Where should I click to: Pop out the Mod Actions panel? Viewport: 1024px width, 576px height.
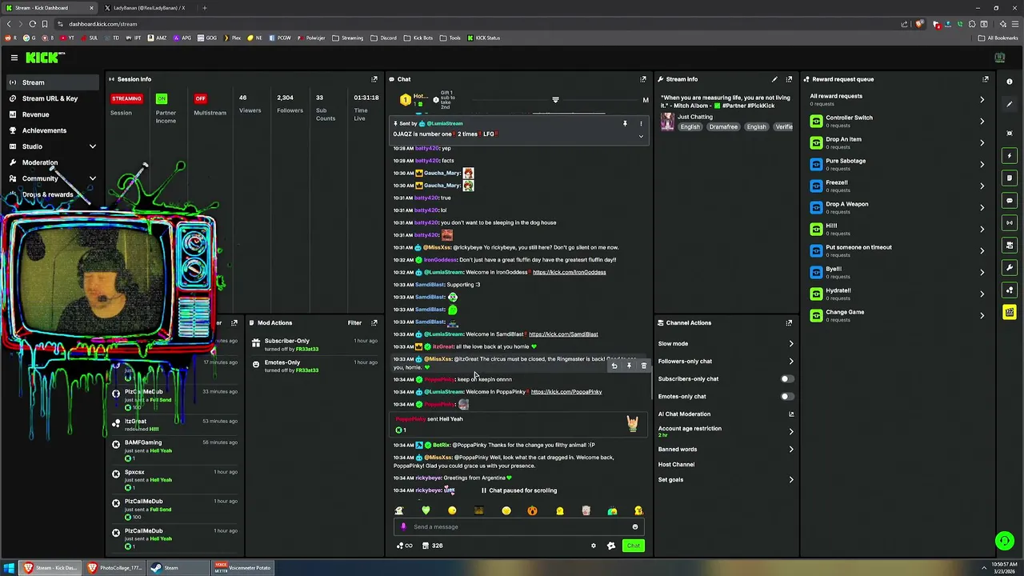click(x=374, y=323)
